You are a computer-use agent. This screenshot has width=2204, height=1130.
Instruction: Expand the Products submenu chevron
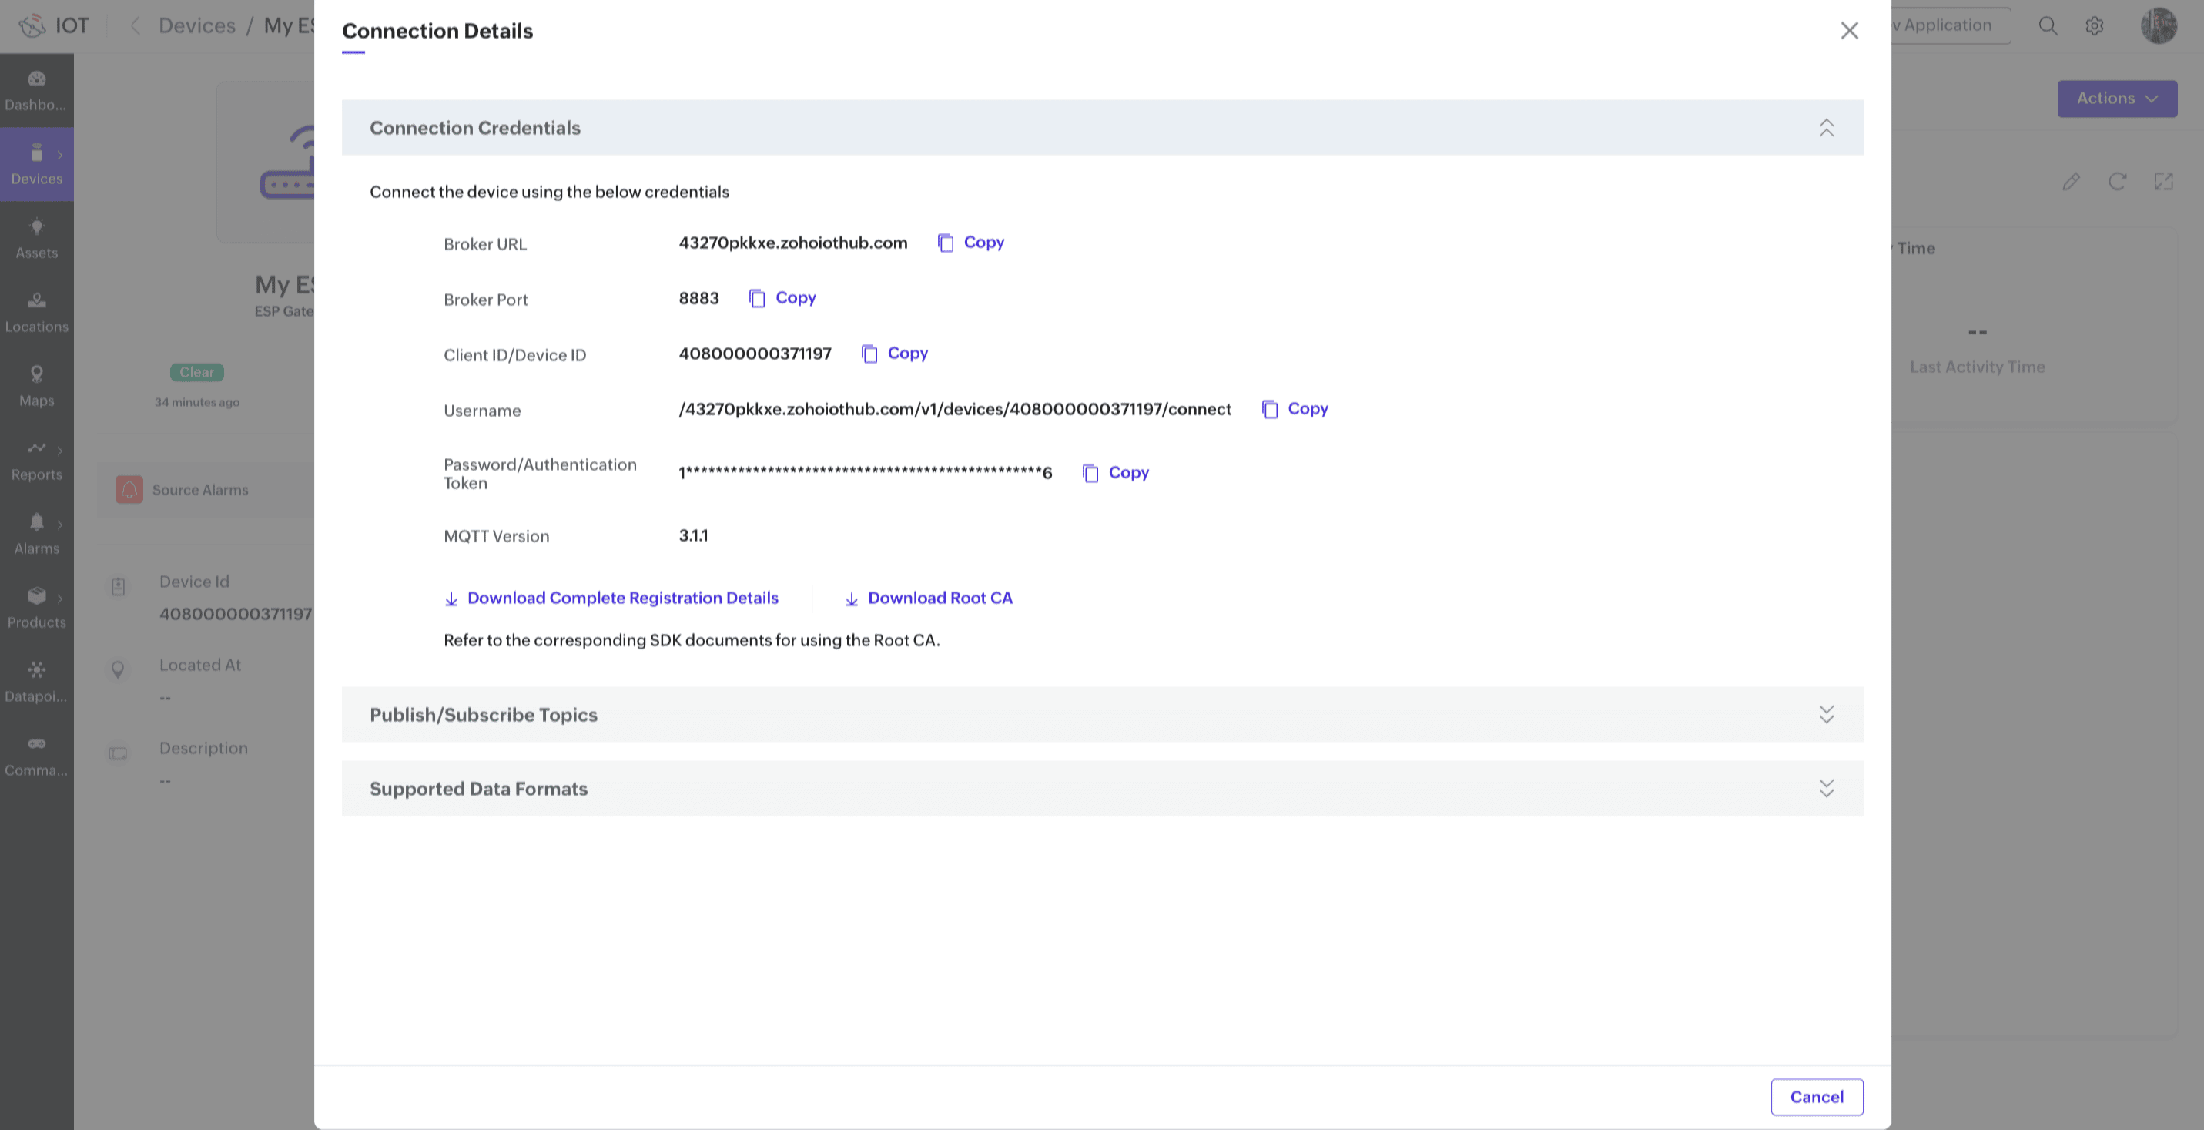click(60, 599)
